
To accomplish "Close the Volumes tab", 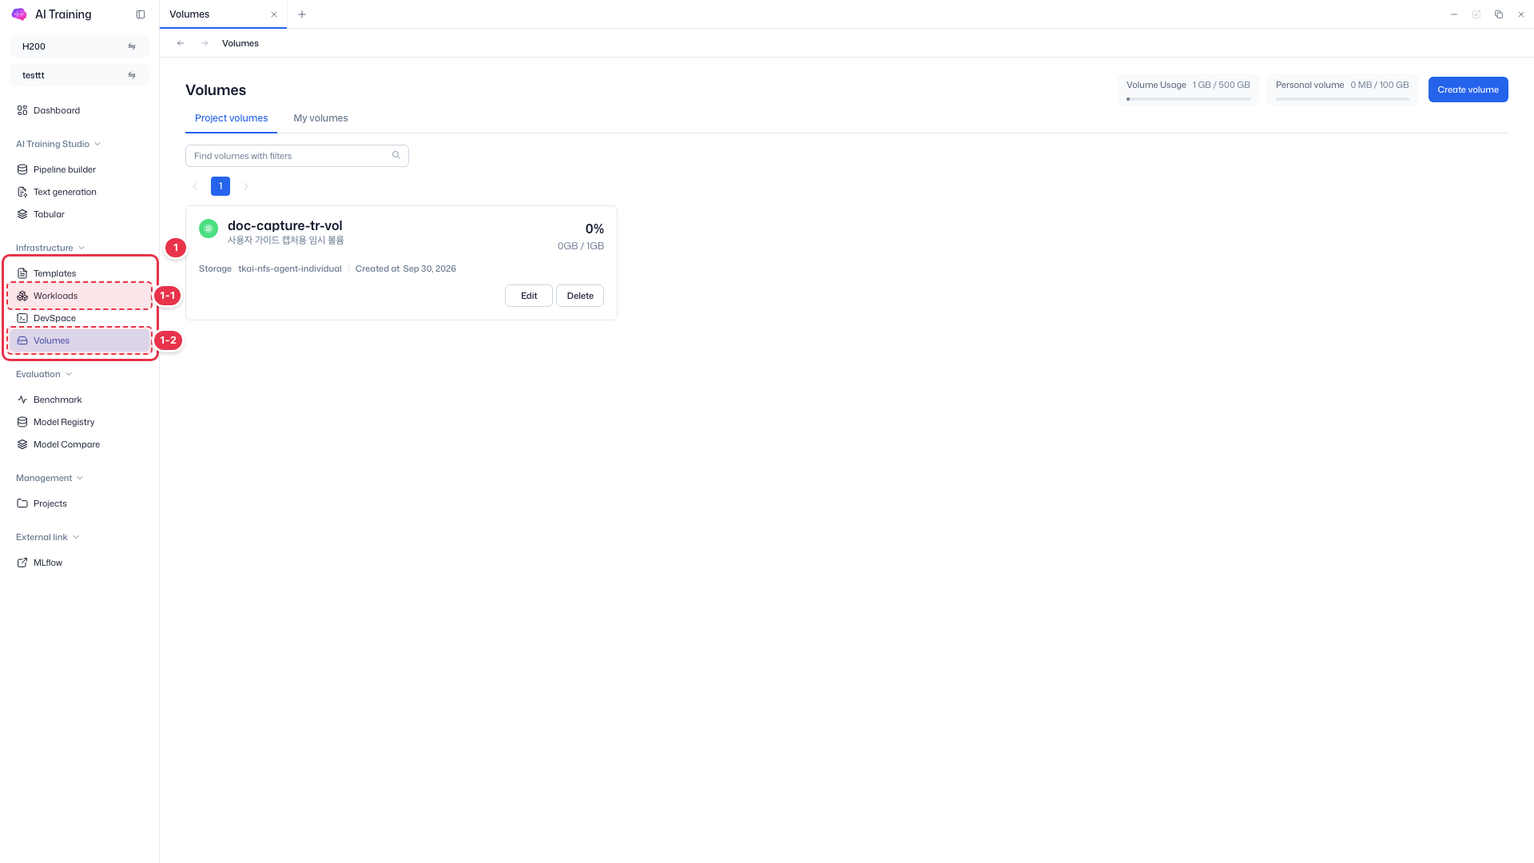I will click(274, 14).
